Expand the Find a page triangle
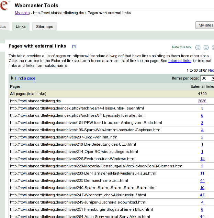The image size is (214, 218). click(12, 78)
